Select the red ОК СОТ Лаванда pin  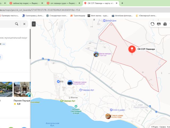(x=132, y=49)
